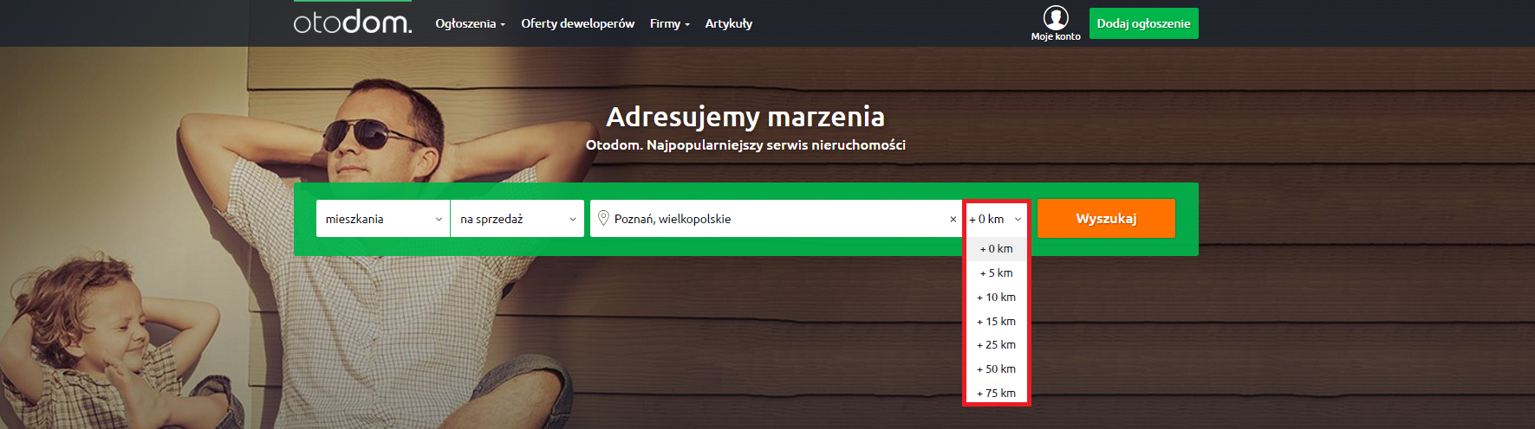This screenshot has width=1535, height=429.
Task: Select the + 50 km option
Action: [x=996, y=369]
